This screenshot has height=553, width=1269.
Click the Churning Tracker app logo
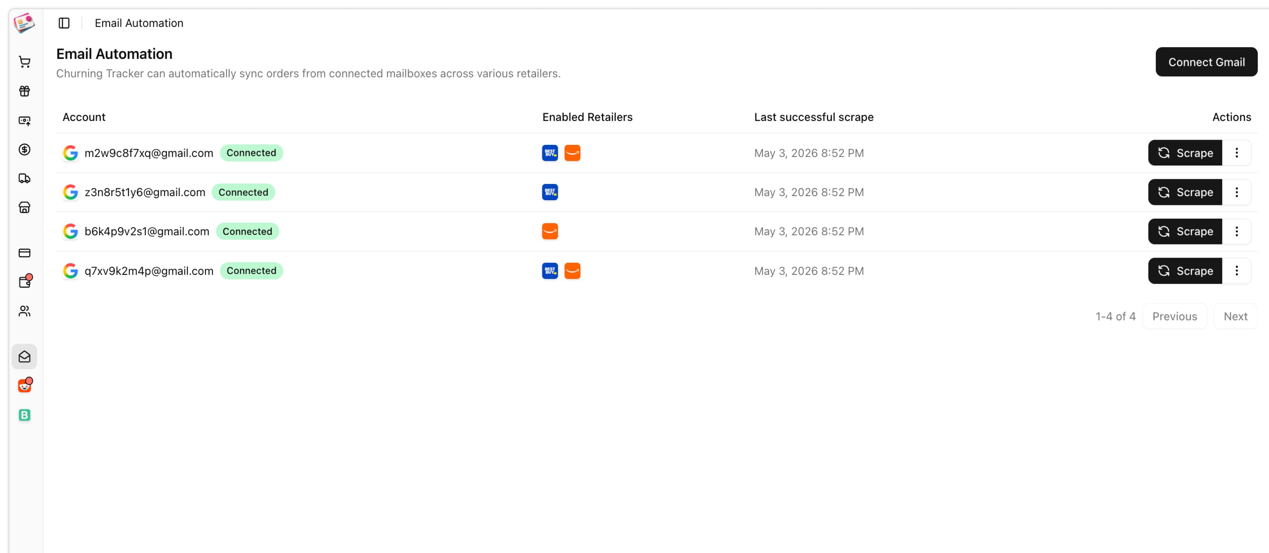point(24,22)
